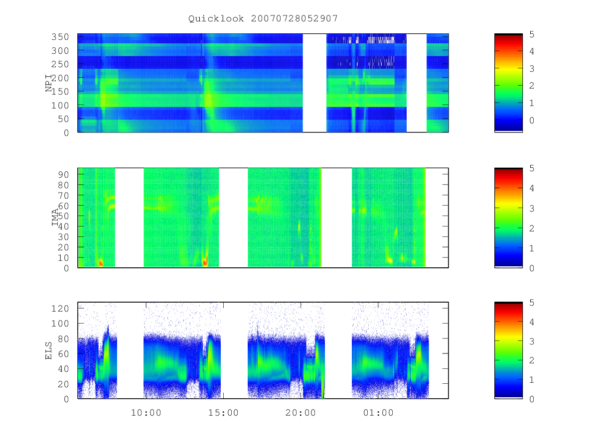This screenshot has height=448, width=598.
Task: Click the NPI spectrogram panel
Action: click(x=263, y=83)
